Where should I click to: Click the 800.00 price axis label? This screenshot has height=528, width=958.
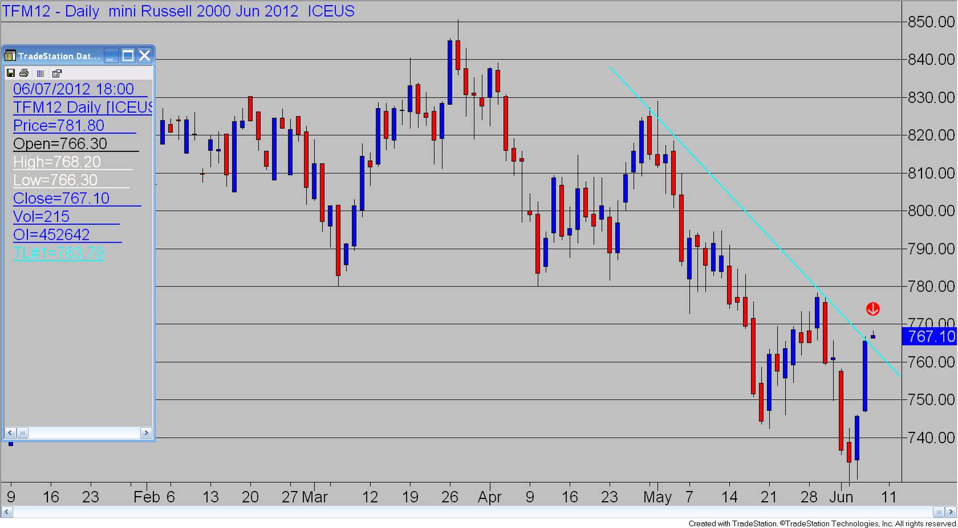tap(931, 211)
